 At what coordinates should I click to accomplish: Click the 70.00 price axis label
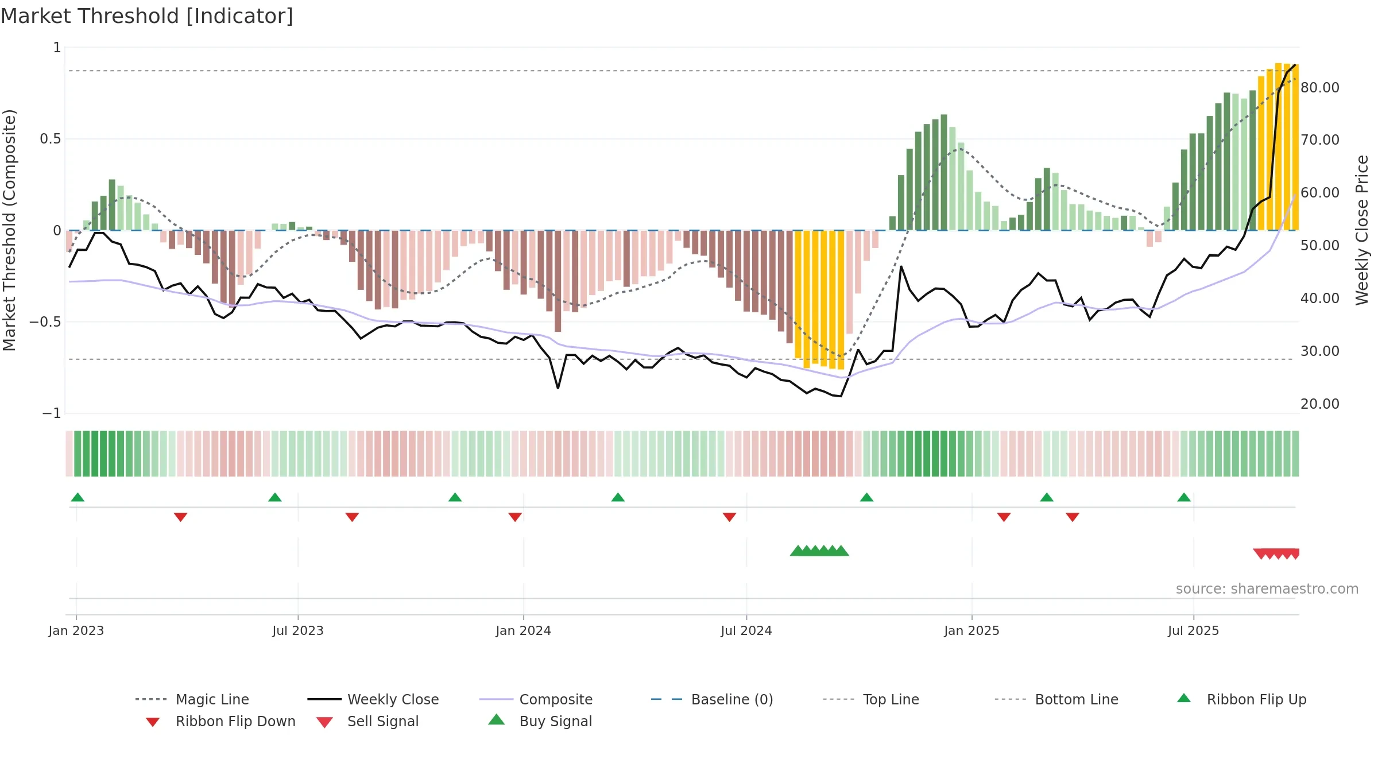coord(1320,139)
